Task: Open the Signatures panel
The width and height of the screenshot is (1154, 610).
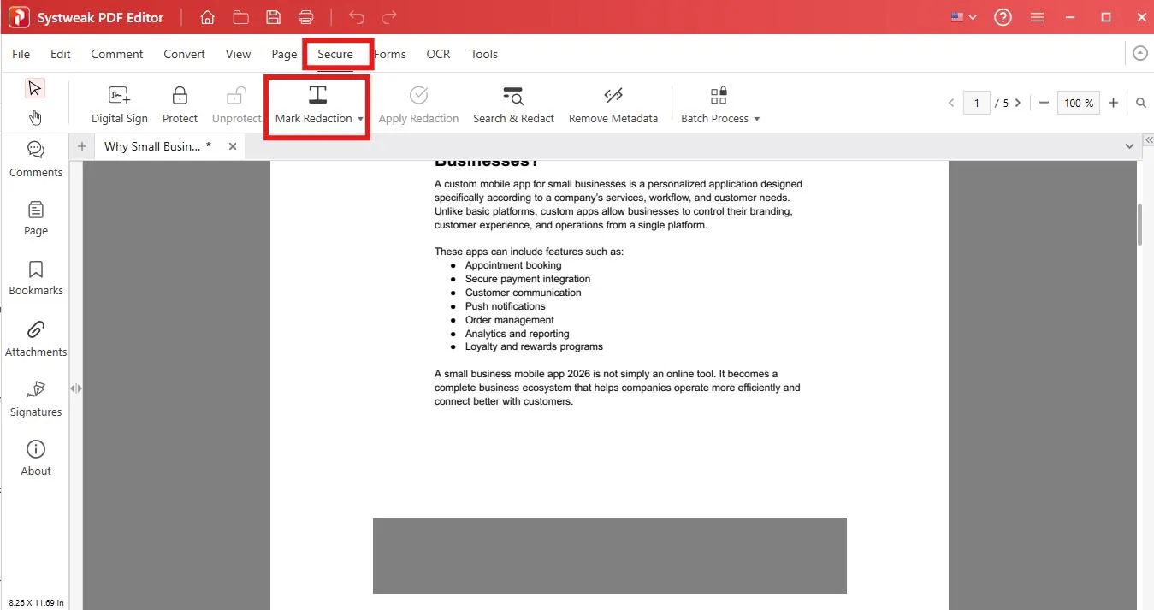Action: pyautogui.click(x=36, y=400)
